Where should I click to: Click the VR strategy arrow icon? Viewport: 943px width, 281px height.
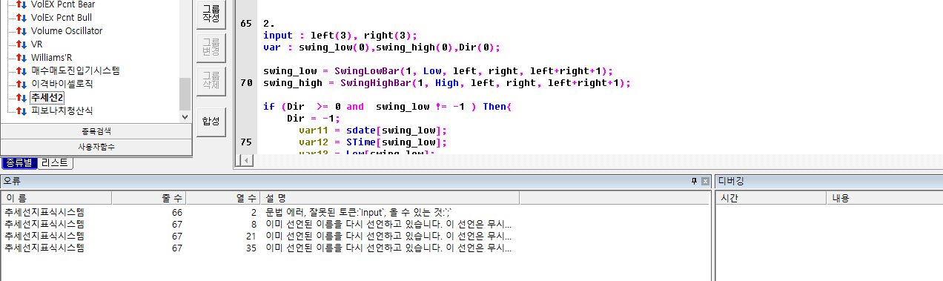click(21, 44)
